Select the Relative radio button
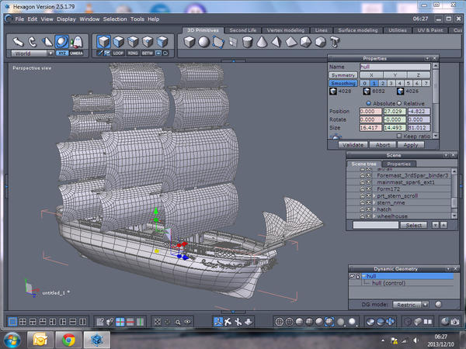The width and height of the screenshot is (466, 349). coord(398,103)
